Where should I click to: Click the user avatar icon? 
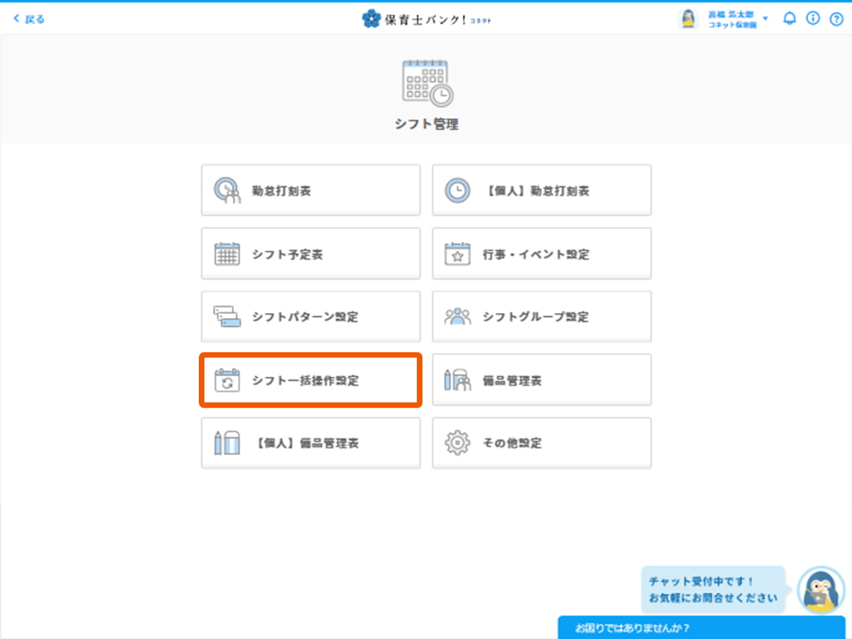tap(688, 19)
